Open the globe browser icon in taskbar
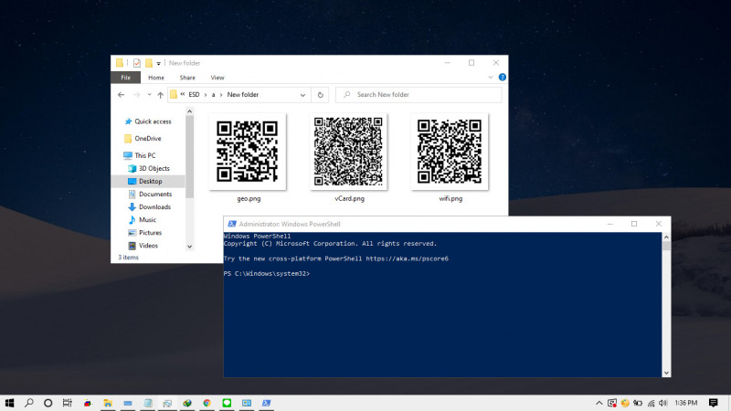731x411 pixels. [x=187, y=403]
